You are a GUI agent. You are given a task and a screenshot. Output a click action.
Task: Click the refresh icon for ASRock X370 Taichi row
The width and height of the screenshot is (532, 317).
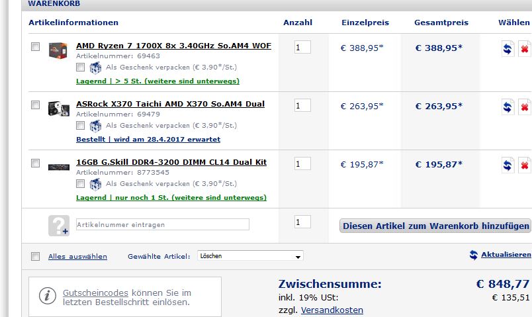click(x=508, y=107)
